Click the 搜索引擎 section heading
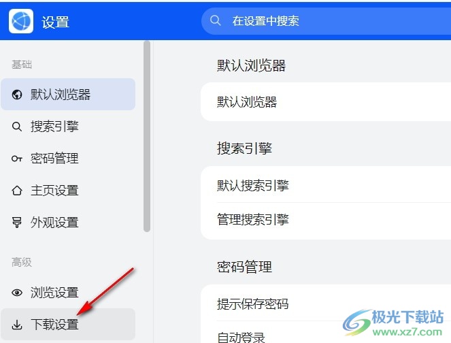Image resolution: width=451 pixels, height=343 pixels. pos(244,148)
